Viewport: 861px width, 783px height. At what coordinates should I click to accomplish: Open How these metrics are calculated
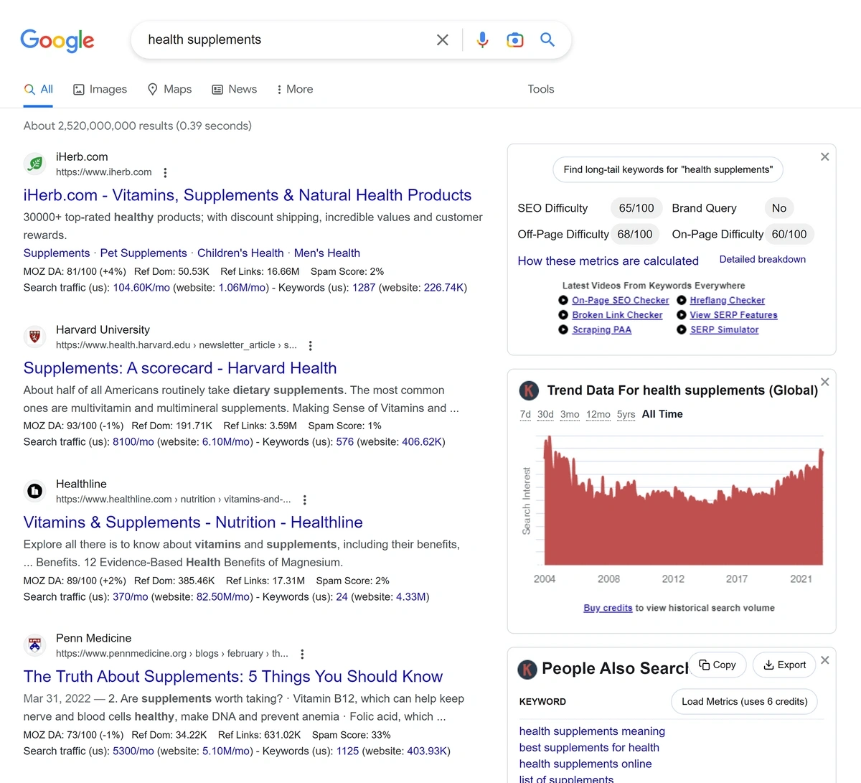coord(608,261)
